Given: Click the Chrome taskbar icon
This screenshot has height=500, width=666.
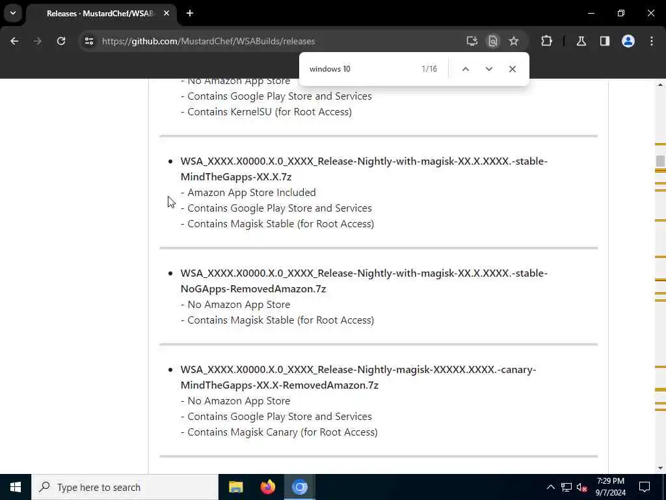Looking at the screenshot, I should pos(299,487).
